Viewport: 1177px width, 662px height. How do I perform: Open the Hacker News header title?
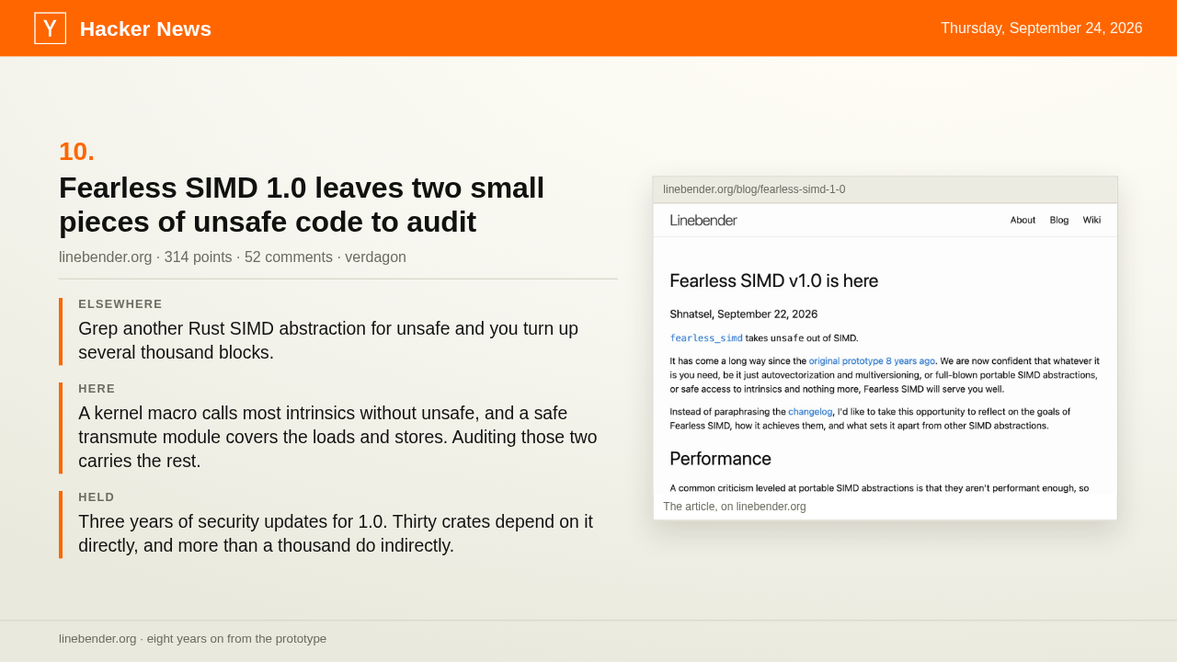coord(145,29)
